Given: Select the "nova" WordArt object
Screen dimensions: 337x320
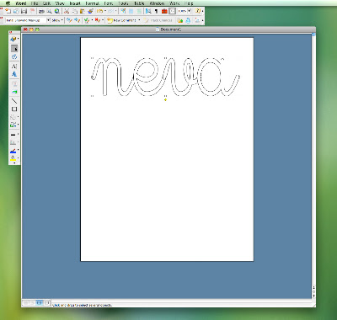Looking at the screenshot, I should click(x=166, y=77).
